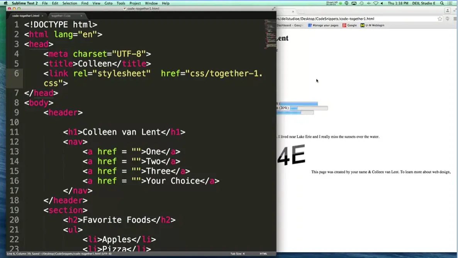458x258 pixels.
Task: Switch to the together-1.css tab
Action: click(61, 16)
